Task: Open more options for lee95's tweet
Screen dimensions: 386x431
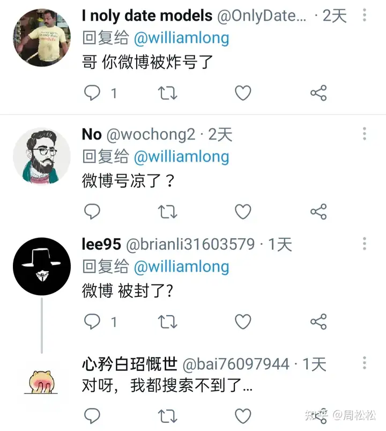Action: tap(365, 244)
